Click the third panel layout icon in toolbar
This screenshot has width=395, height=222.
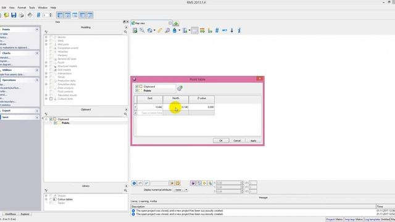point(75,15)
